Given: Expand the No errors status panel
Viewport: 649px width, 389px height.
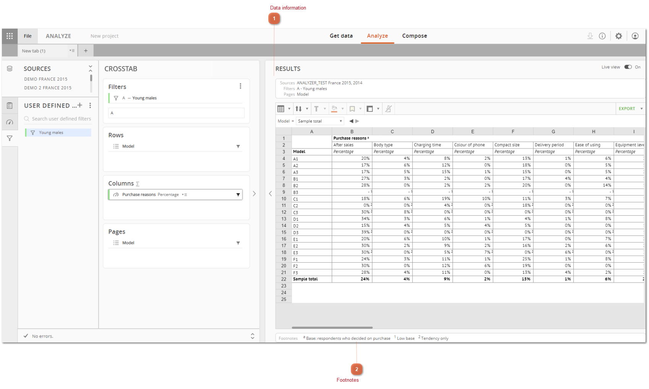Looking at the screenshot, I should (x=252, y=336).
